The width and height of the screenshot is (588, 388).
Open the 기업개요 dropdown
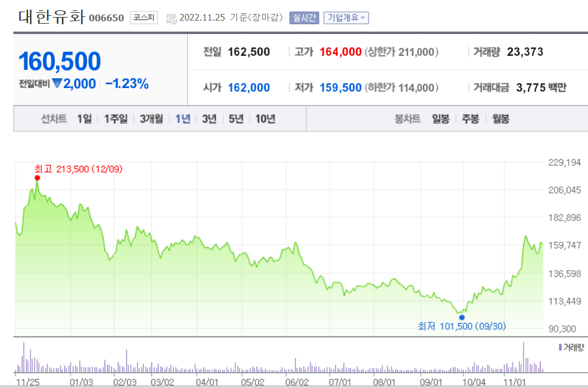tap(346, 18)
